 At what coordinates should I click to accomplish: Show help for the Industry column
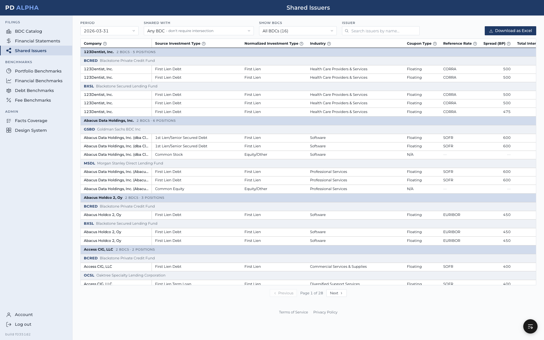click(329, 44)
